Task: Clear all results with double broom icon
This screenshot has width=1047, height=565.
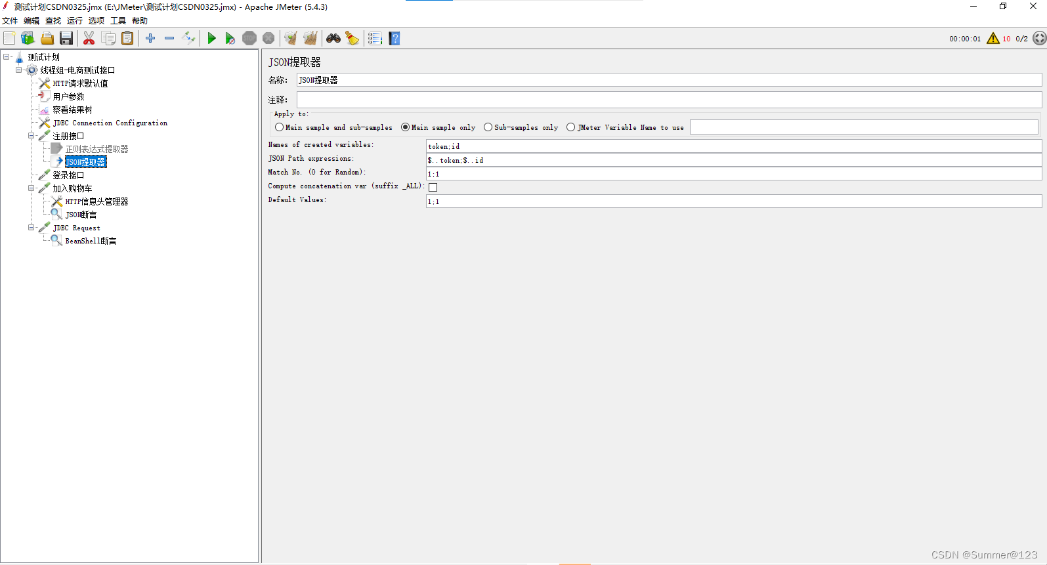Action: pos(310,38)
